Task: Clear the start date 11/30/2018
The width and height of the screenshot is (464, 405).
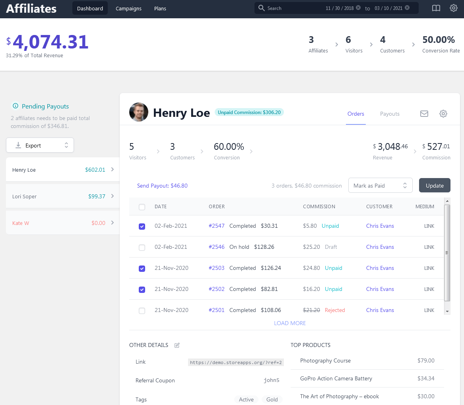Action: click(x=358, y=8)
